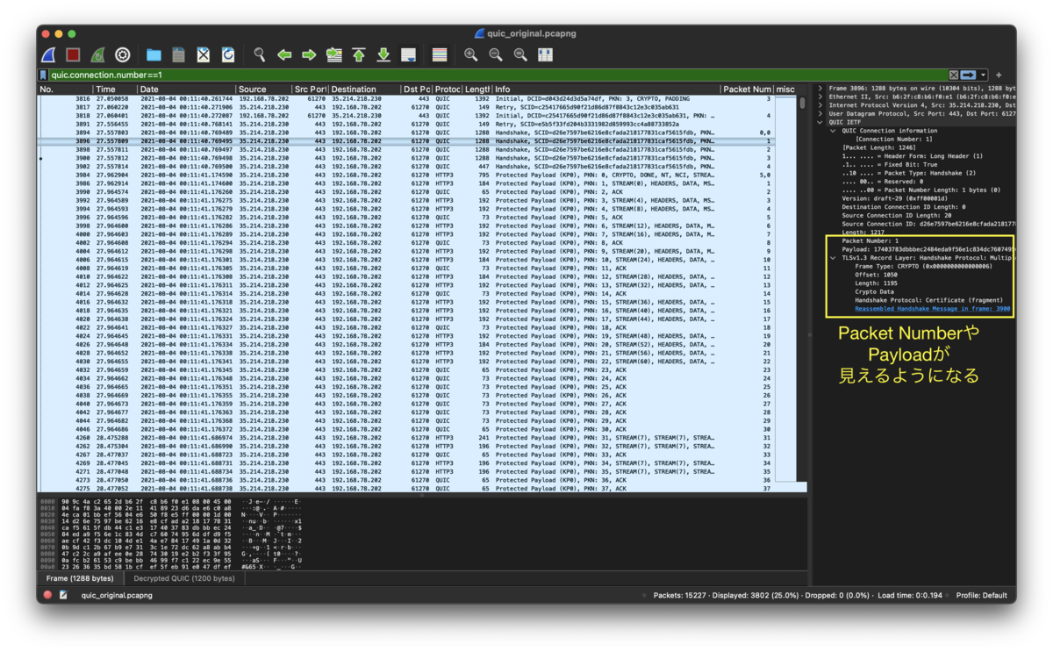The height and width of the screenshot is (652, 1053).
Task: Clear the display filter X button
Action: click(x=954, y=75)
